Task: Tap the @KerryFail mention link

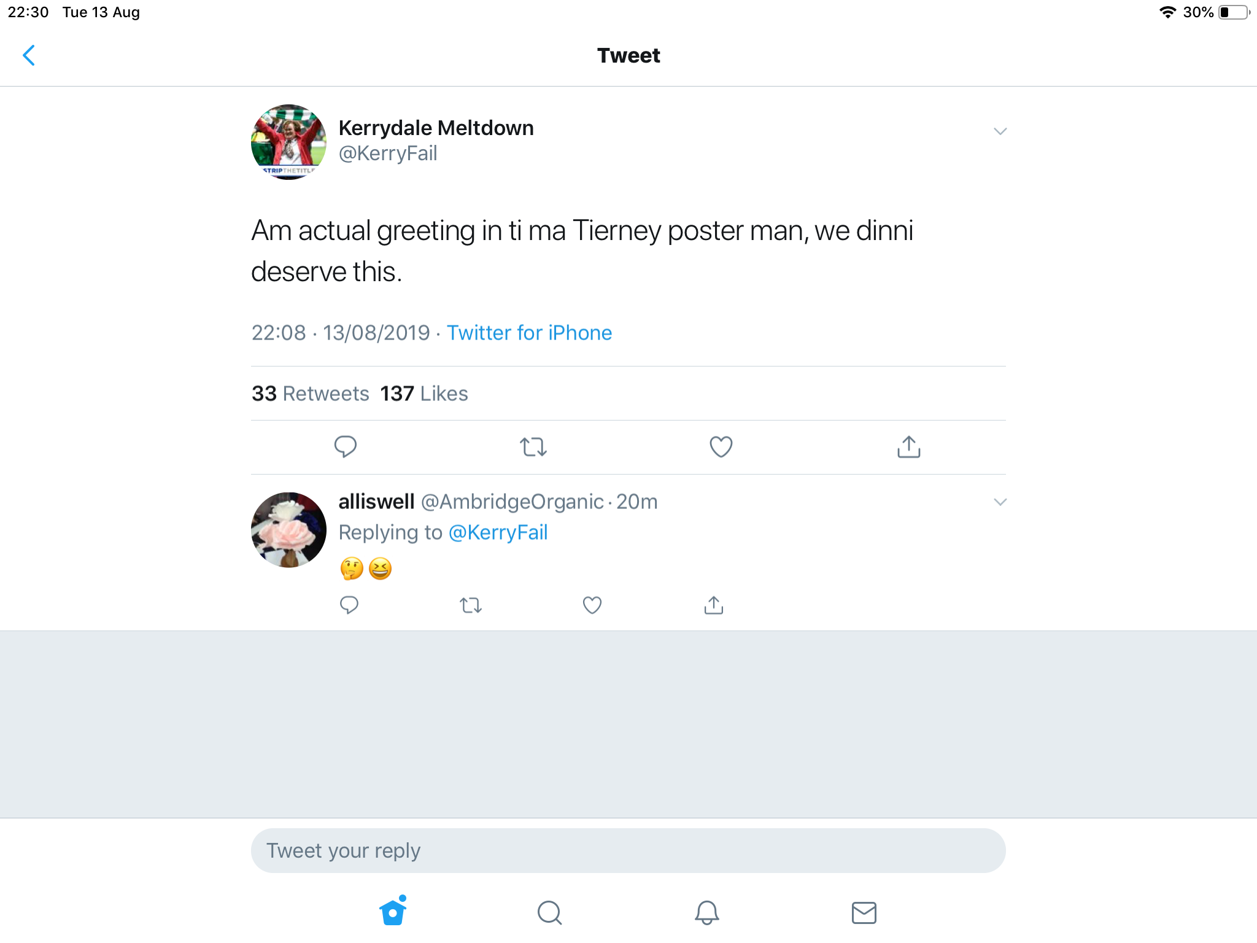Action: click(498, 532)
